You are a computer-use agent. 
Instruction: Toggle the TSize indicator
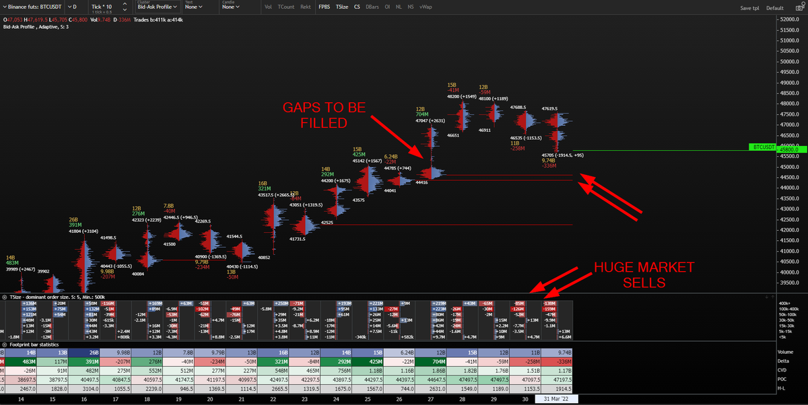tap(342, 7)
